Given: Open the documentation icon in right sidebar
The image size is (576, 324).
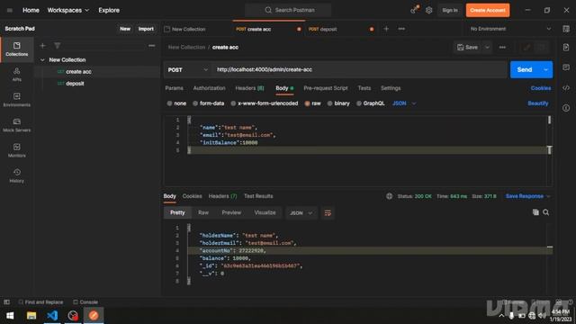Looking at the screenshot, I should pos(566,48).
